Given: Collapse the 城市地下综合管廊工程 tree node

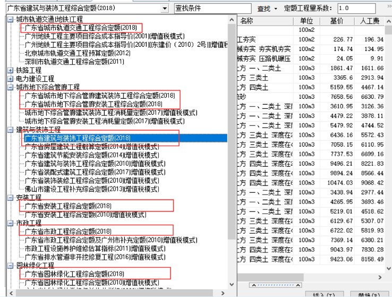Looking at the screenshot, I should [x=10, y=87].
